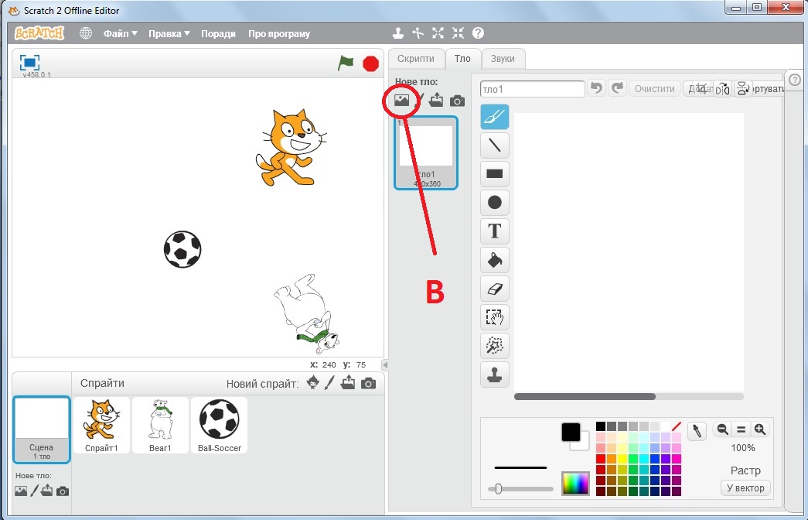Upload backdrop from file in Тло tab
This screenshot has height=520, width=808.
(x=436, y=100)
